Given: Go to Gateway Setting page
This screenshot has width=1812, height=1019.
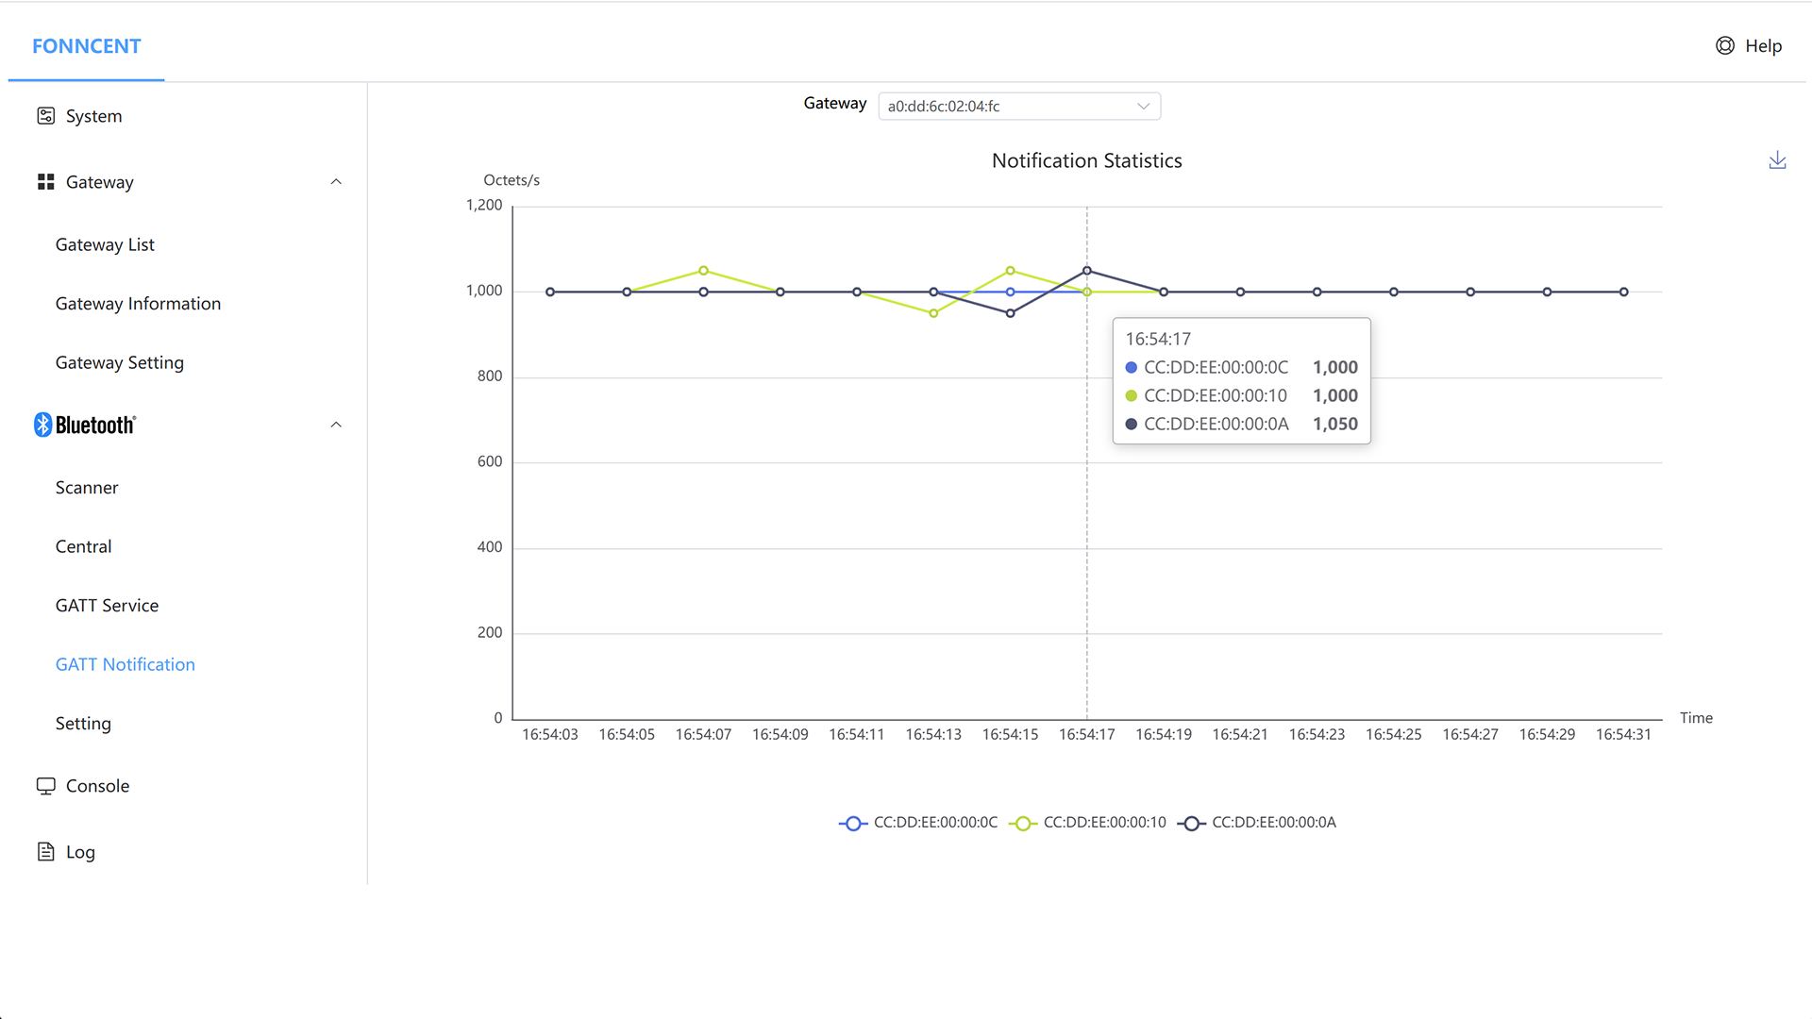Looking at the screenshot, I should 120,362.
